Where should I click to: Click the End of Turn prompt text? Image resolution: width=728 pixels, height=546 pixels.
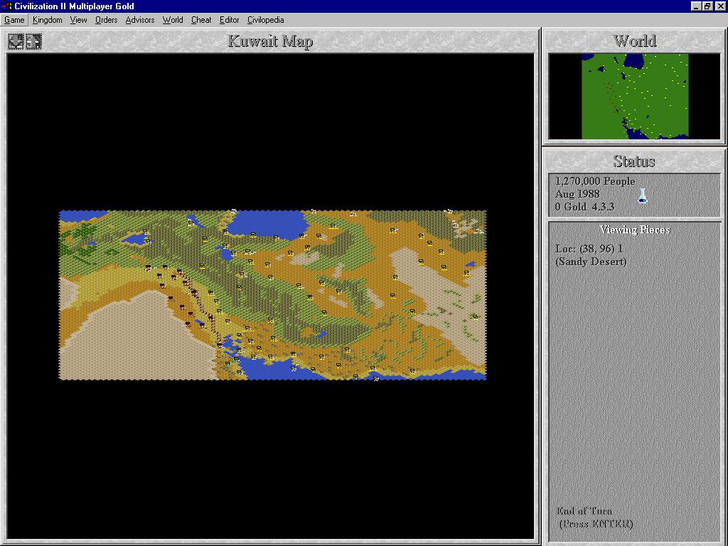tap(594, 518)
